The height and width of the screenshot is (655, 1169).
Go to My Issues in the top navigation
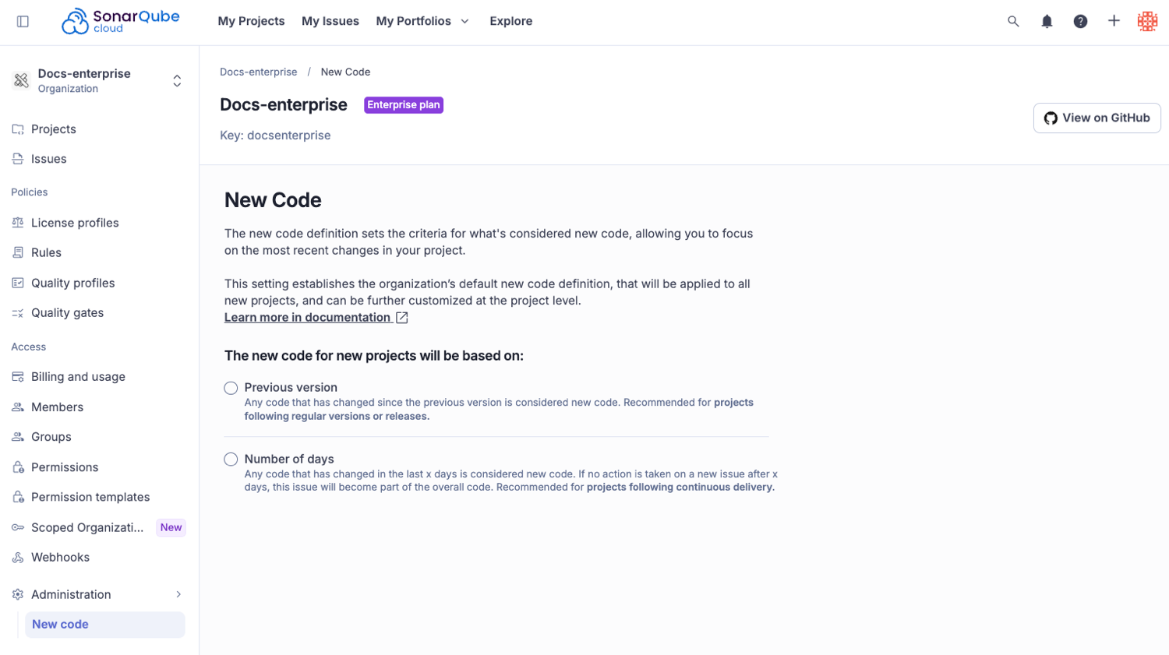coord(330,21)
